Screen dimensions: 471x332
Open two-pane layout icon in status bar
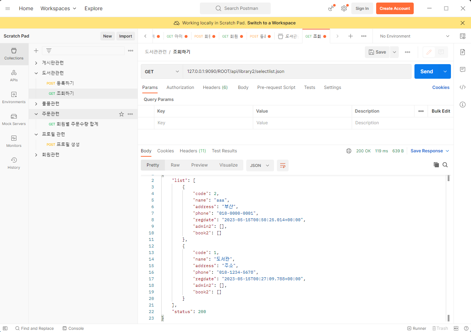coord(456,328)
